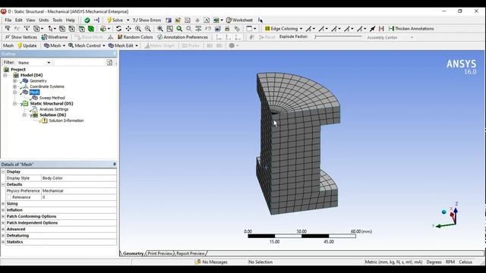The image size is (486, 273).
Task: Open the Help menu
Action: 71,20
